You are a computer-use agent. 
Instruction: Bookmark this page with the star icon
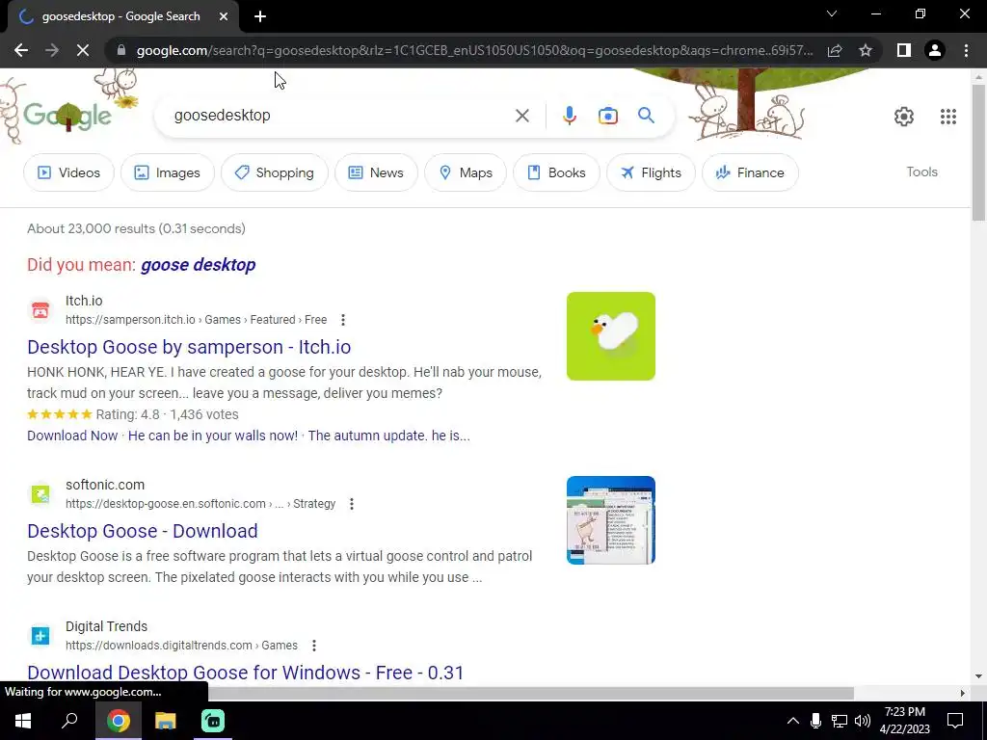866,50
